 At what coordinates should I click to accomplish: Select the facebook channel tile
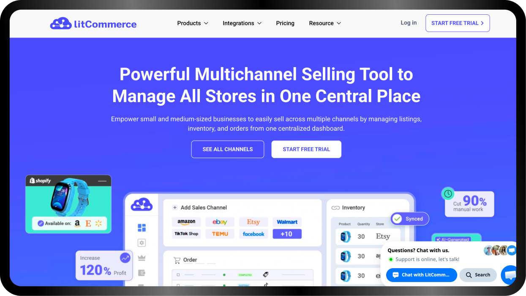tap(253, 234)
